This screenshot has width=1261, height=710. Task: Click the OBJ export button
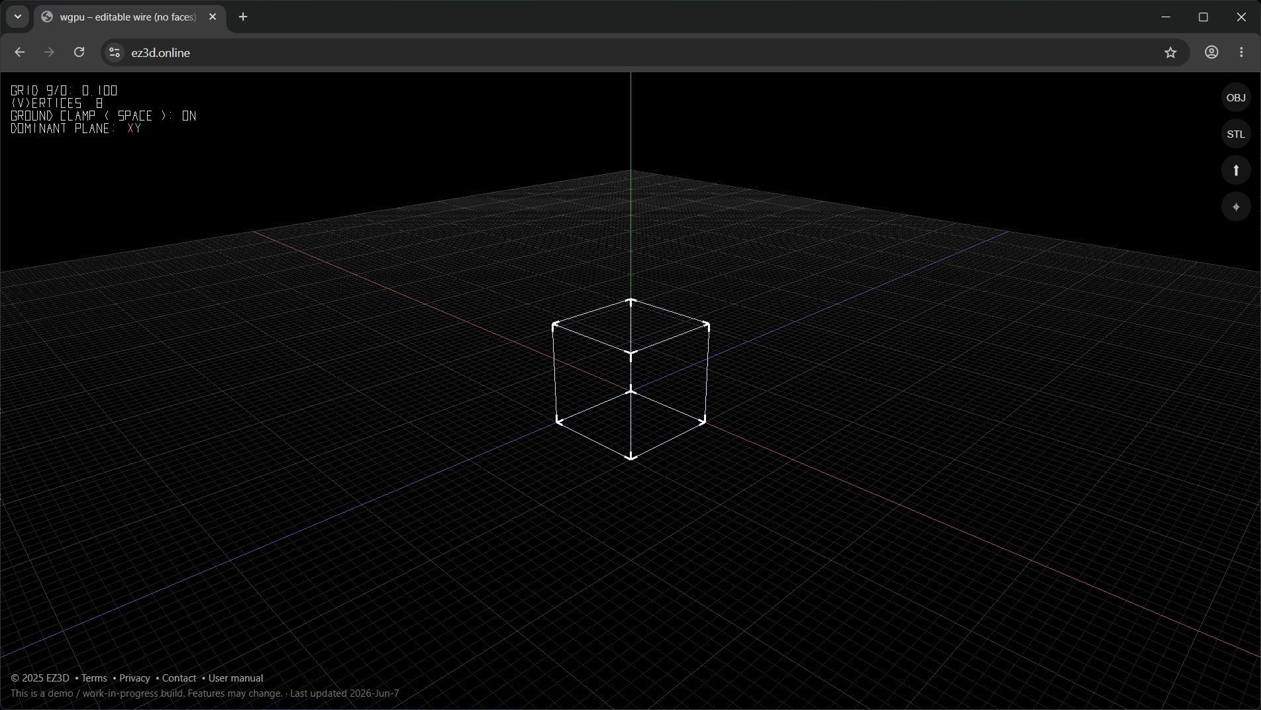point(1236,98)
